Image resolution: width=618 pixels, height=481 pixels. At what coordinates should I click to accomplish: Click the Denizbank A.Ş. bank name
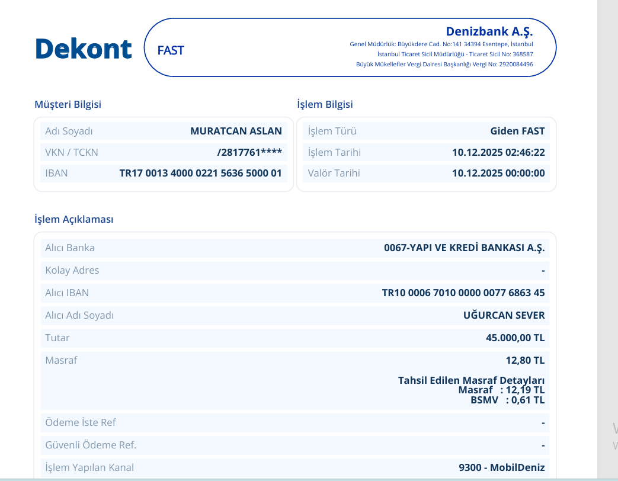pyautogui.click(x=489, y=31)
